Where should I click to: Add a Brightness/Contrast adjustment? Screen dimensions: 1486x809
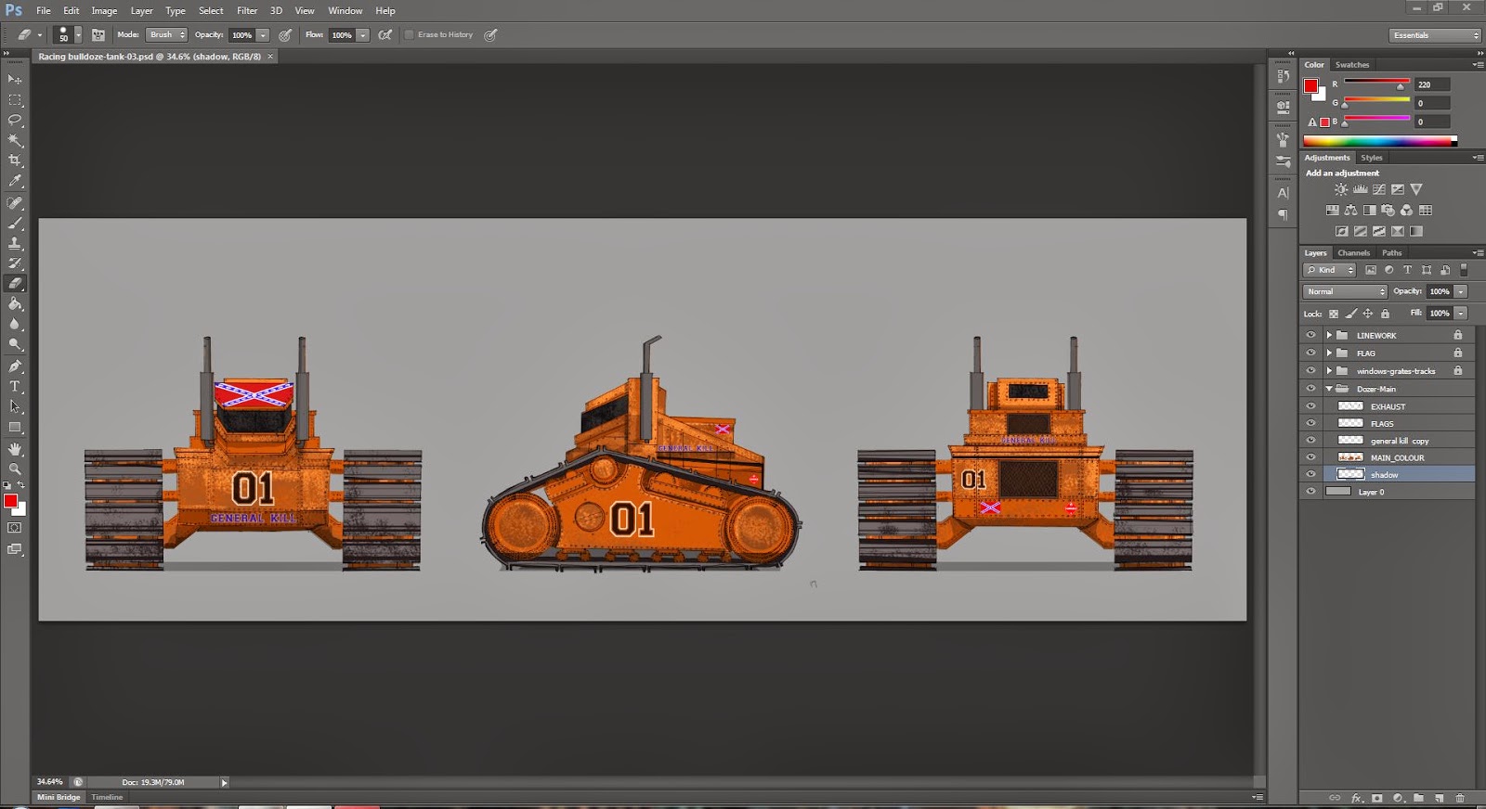[x=1341, y=189]
